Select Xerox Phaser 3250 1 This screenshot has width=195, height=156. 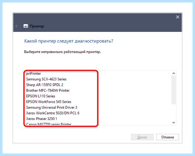[x=42, y=119]
